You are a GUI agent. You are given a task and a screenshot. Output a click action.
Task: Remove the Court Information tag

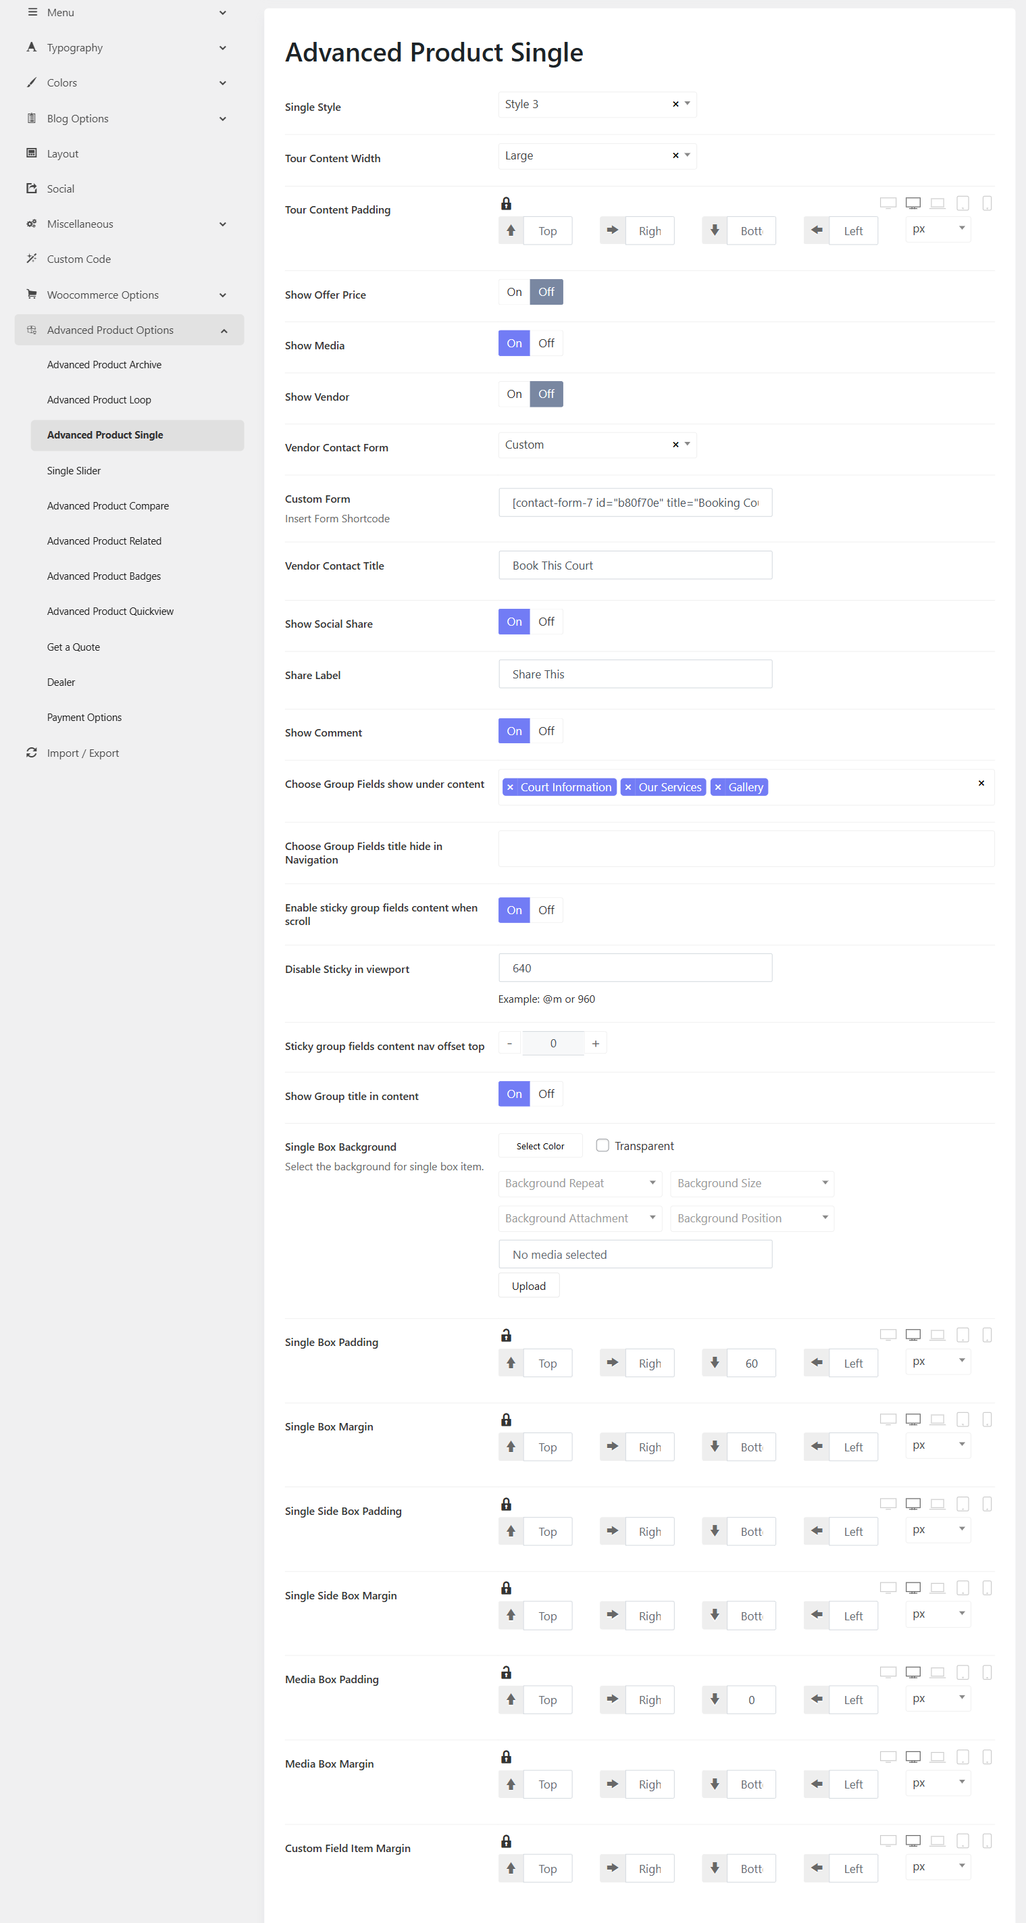511,788
